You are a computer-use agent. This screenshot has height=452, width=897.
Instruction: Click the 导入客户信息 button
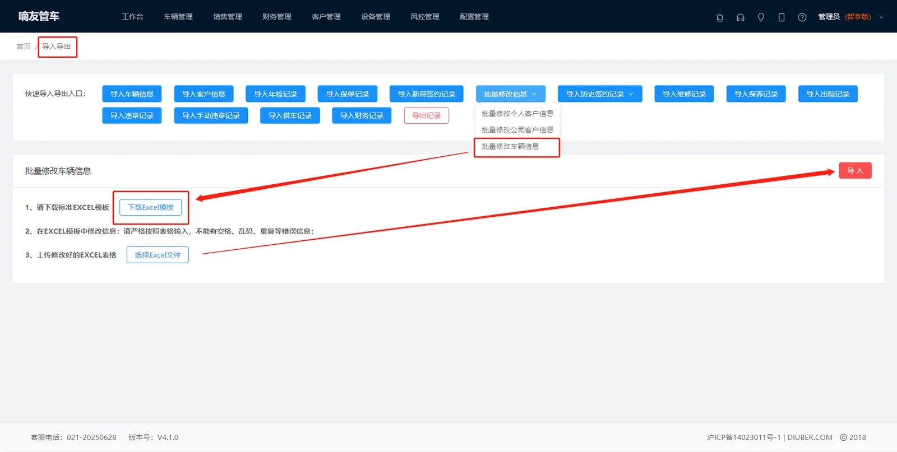pyautogui.click(x=204, y=94)
